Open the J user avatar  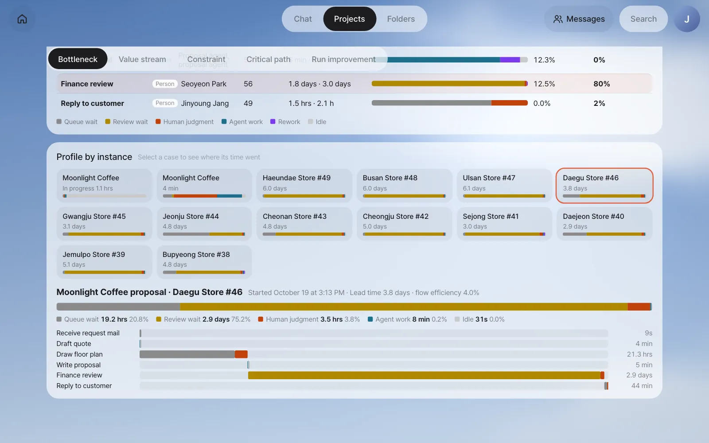tap(687, 19)
